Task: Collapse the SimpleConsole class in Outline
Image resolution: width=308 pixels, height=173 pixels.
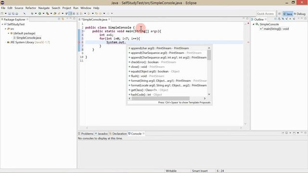Action: [x=254, y=25]
